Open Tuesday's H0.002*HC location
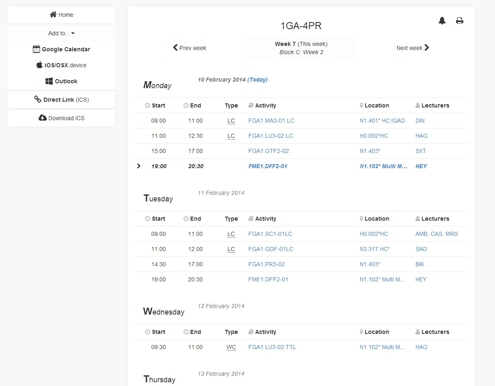 tap(374, 234)
